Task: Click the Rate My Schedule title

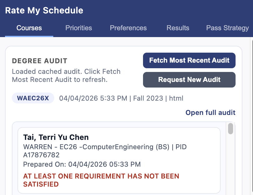Action: coord(44,10)
